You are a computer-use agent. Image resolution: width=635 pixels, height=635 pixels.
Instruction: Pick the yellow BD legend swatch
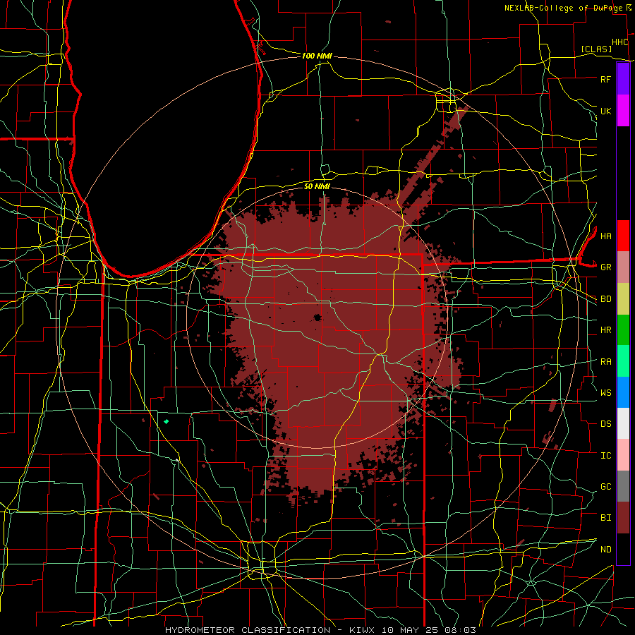(x=623, y=299)
